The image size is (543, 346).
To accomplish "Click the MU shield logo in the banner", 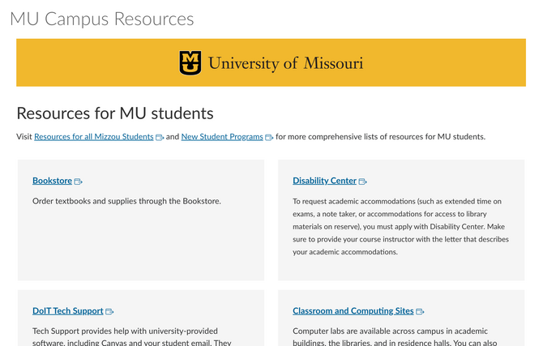I will (190, 62).
